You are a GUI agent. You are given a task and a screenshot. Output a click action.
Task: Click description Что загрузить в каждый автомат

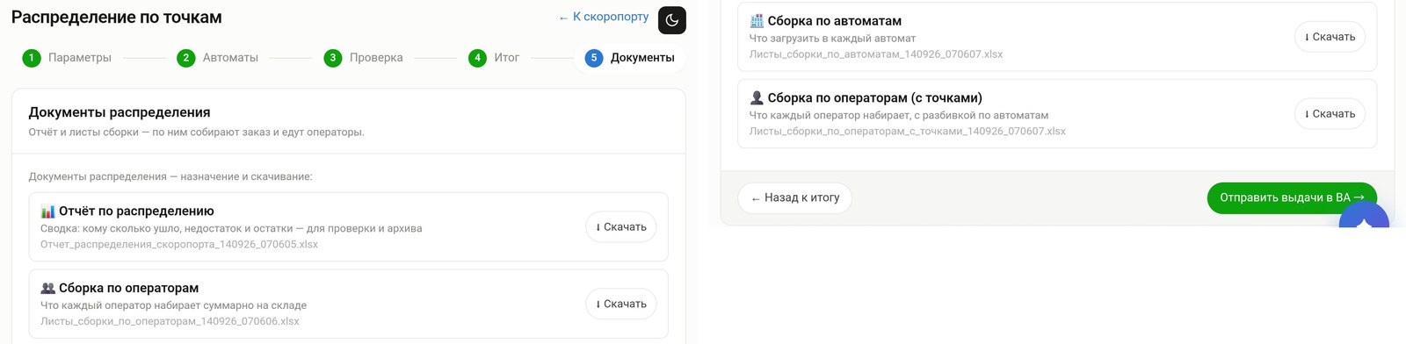click(x=832, y=39)
